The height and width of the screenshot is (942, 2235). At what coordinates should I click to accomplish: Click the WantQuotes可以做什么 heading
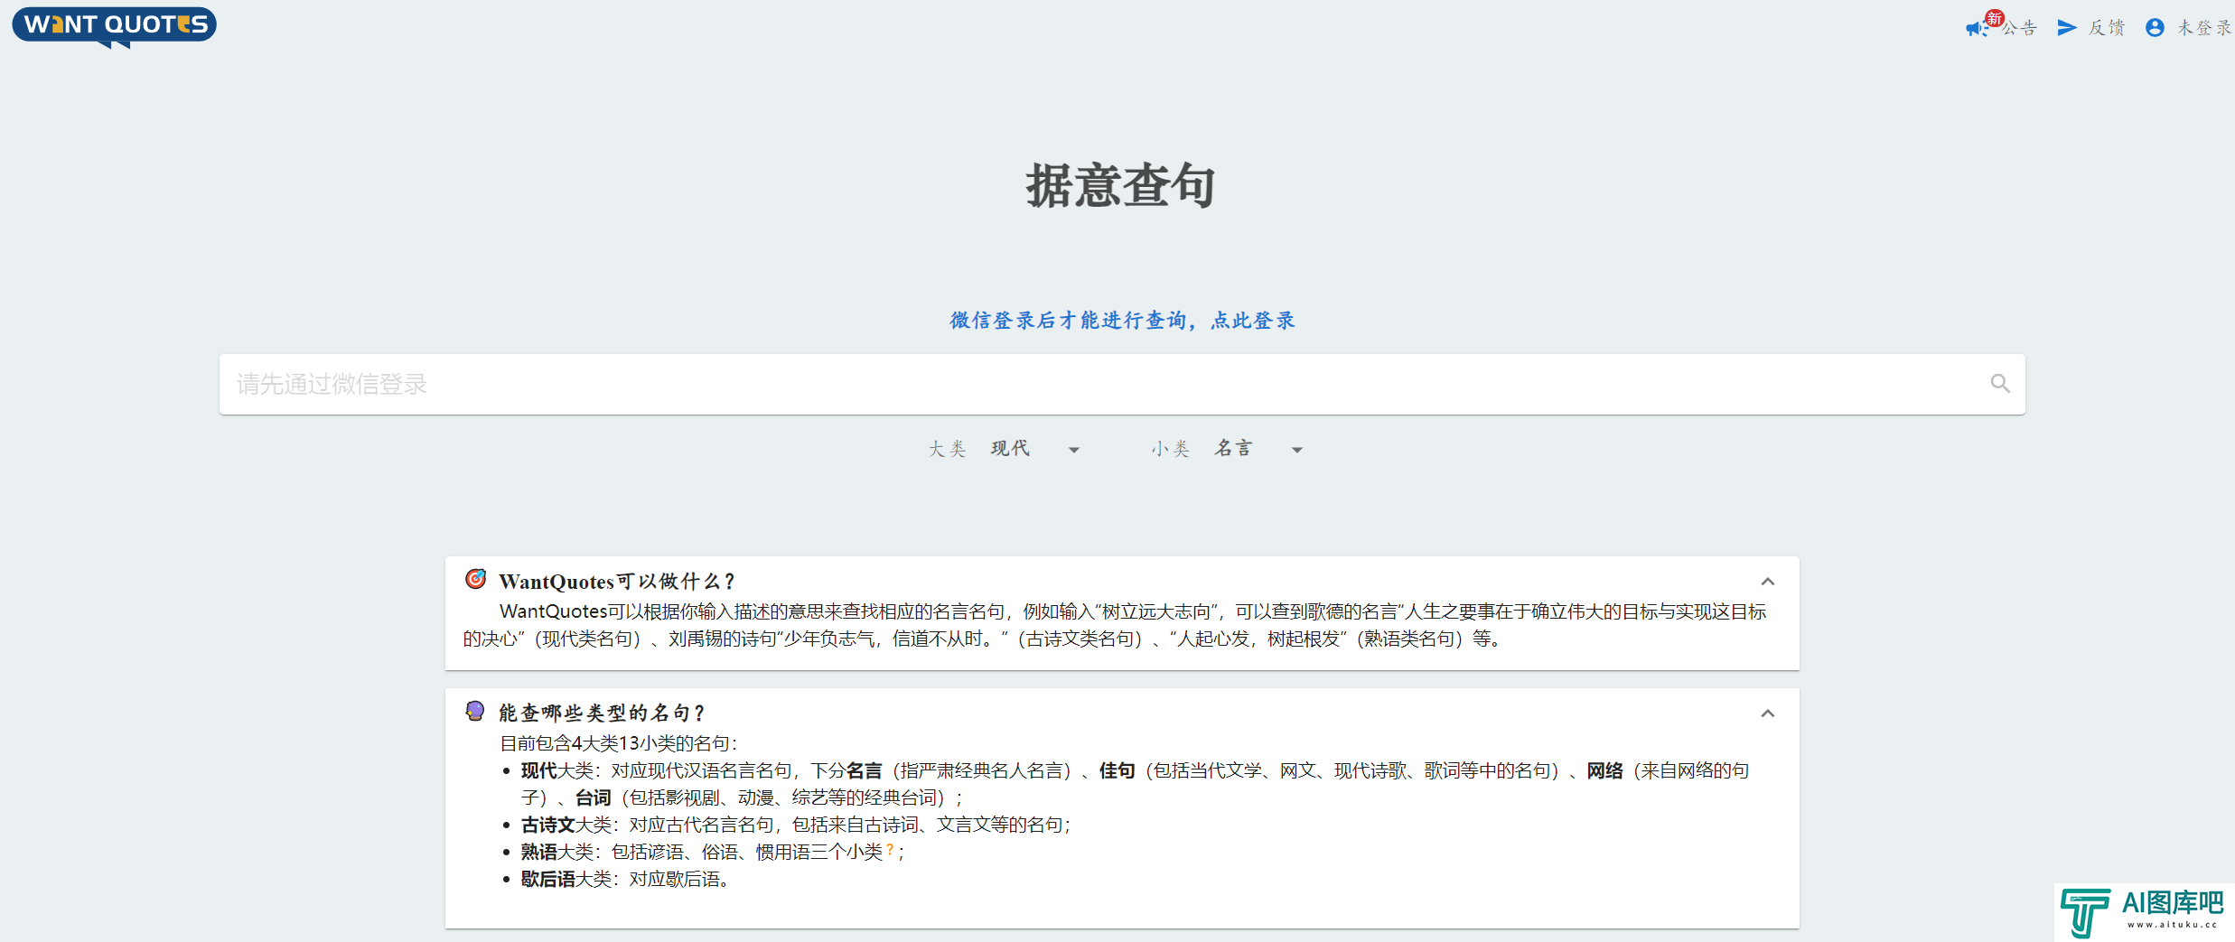pos(618,581)
